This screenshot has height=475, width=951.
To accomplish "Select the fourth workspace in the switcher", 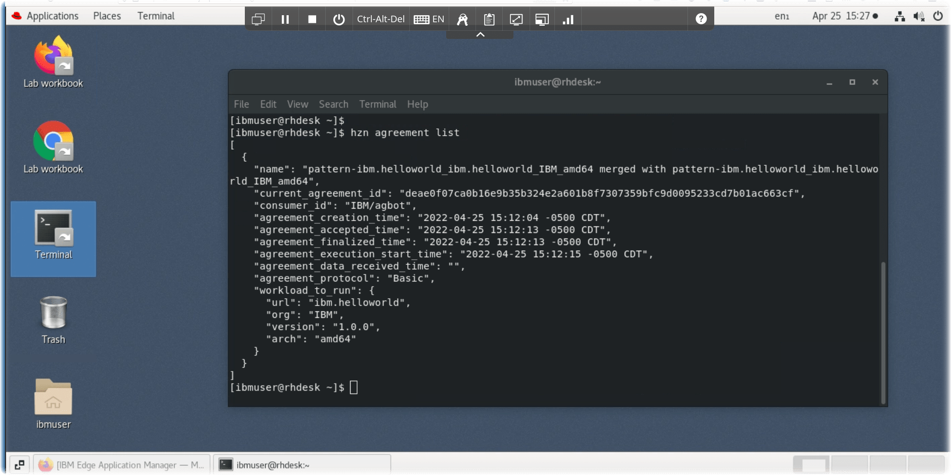I will pyautogui.click(x=926, y=464).
